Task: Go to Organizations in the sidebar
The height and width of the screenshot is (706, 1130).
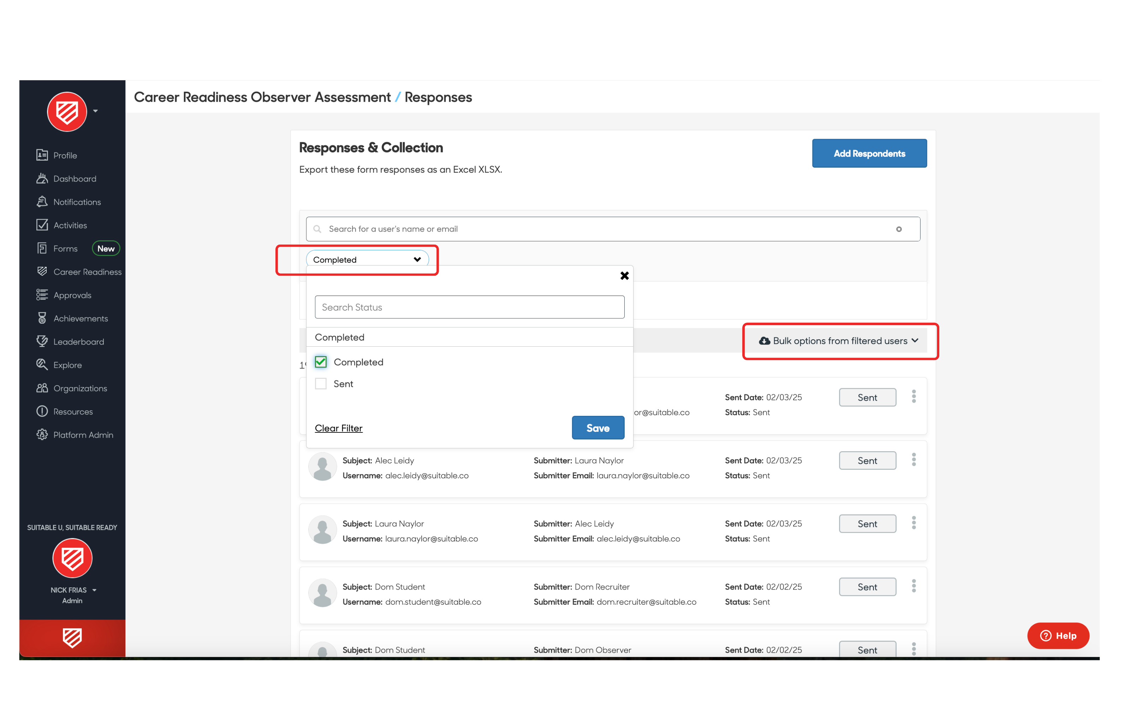Action: point(80,388)
